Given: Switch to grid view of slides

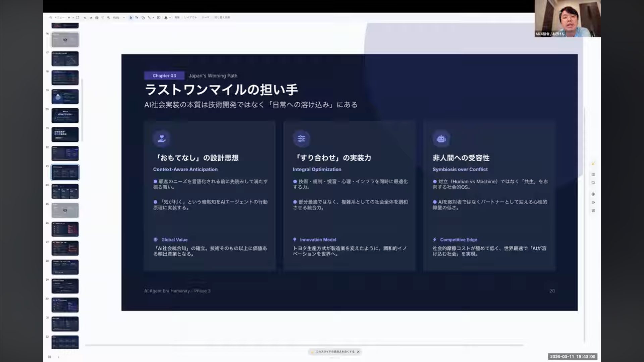Looking at the screenshot, I should click(x=50, y=357).
